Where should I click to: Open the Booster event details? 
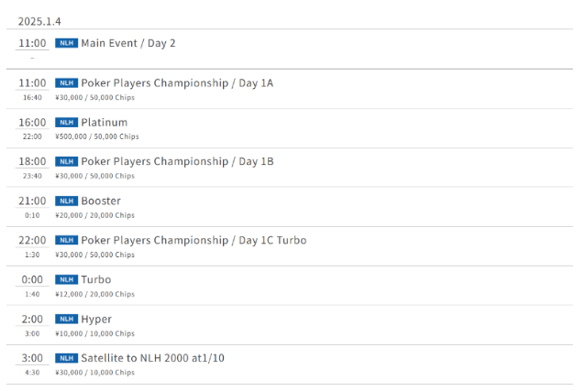click(x=101, y=201)
